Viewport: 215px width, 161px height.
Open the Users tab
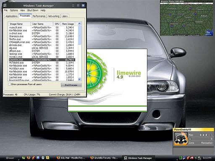[x=65, y=16]
